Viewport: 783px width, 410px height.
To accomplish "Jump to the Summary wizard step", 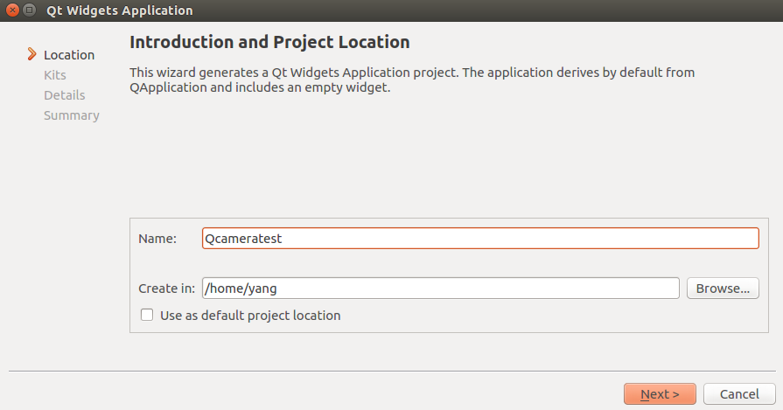I will (x=72, y=115).
